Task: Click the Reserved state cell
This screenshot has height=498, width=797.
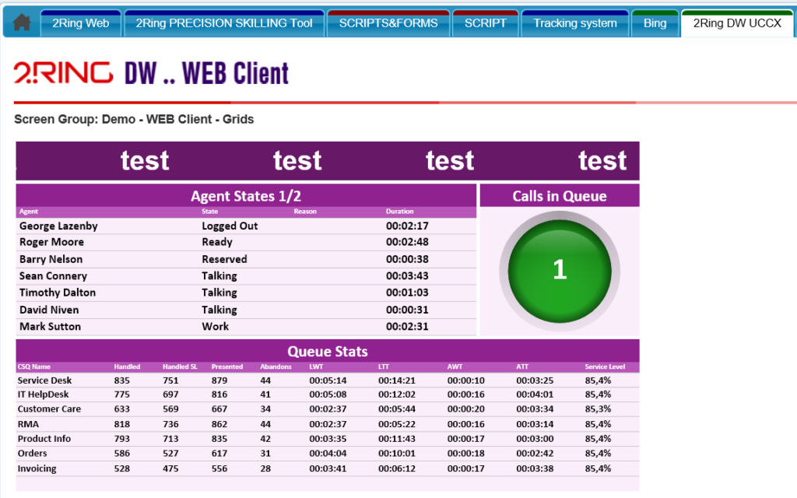Action: pyautogui.click(x=224, y=259)
